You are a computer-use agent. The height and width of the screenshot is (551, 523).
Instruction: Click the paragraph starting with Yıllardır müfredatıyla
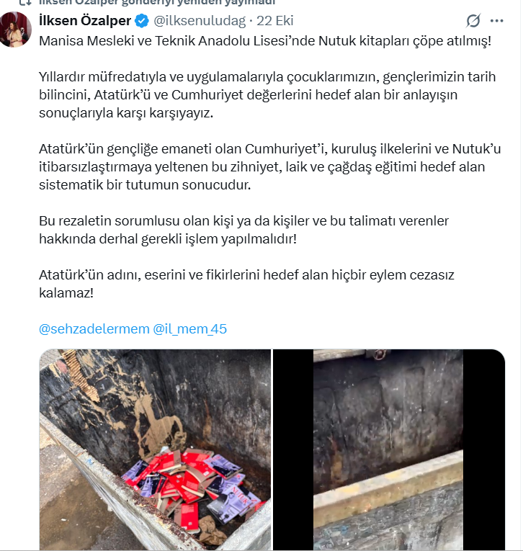267,95
